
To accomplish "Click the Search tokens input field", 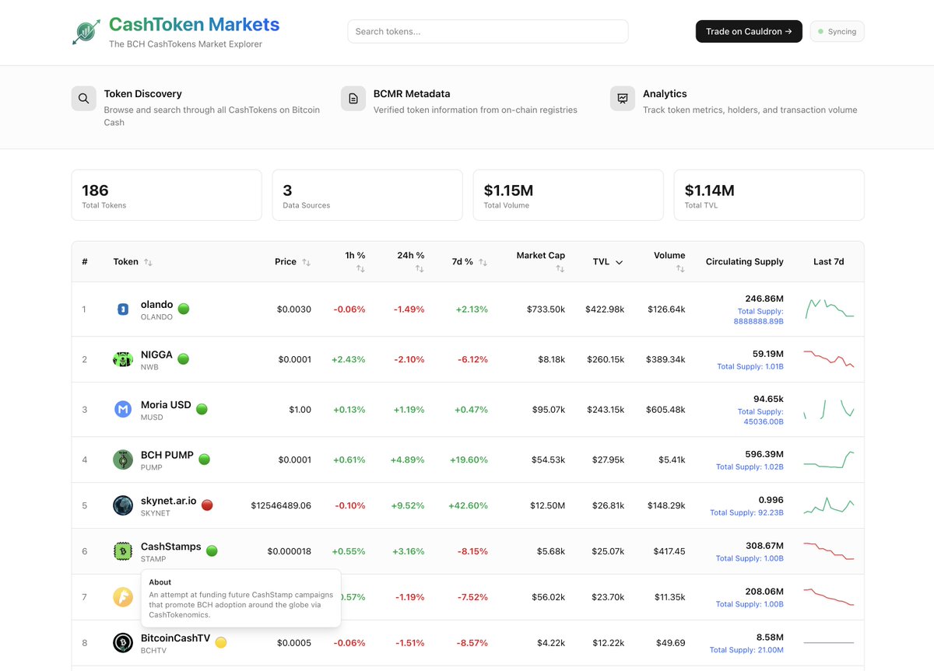I will tap(487, 32).
